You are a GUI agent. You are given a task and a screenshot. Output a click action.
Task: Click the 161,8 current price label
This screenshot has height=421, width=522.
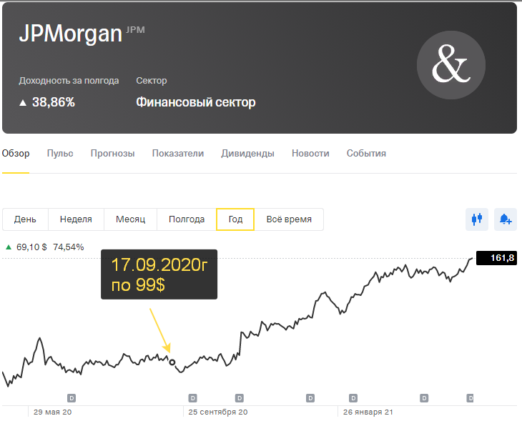502,258
